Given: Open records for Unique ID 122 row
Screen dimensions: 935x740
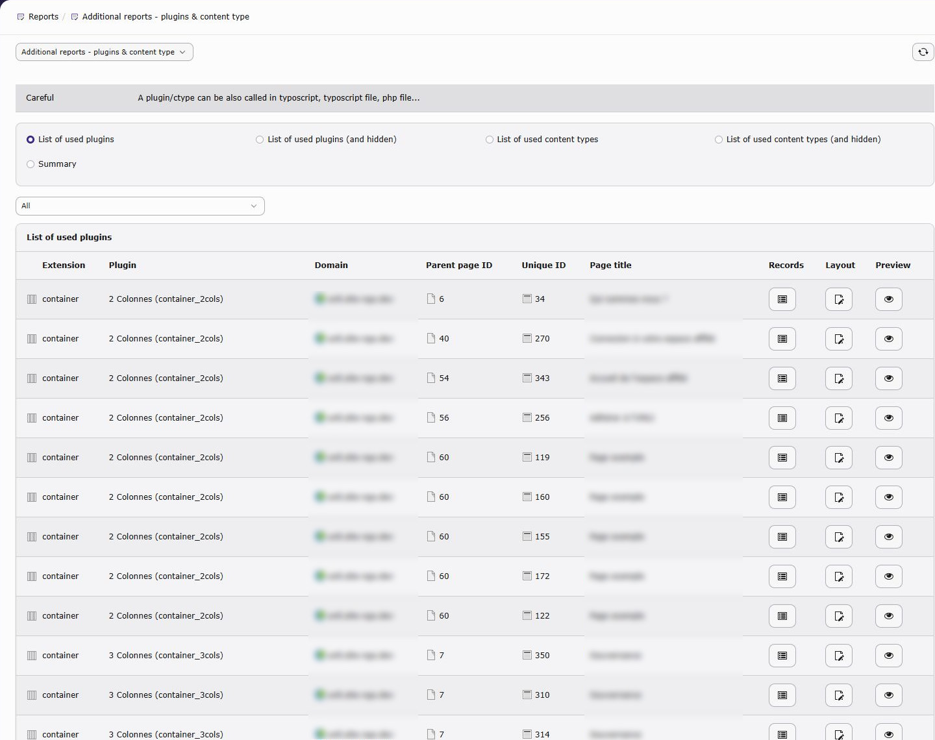Looking at the screenshot, I should click(x=782, y=616).
